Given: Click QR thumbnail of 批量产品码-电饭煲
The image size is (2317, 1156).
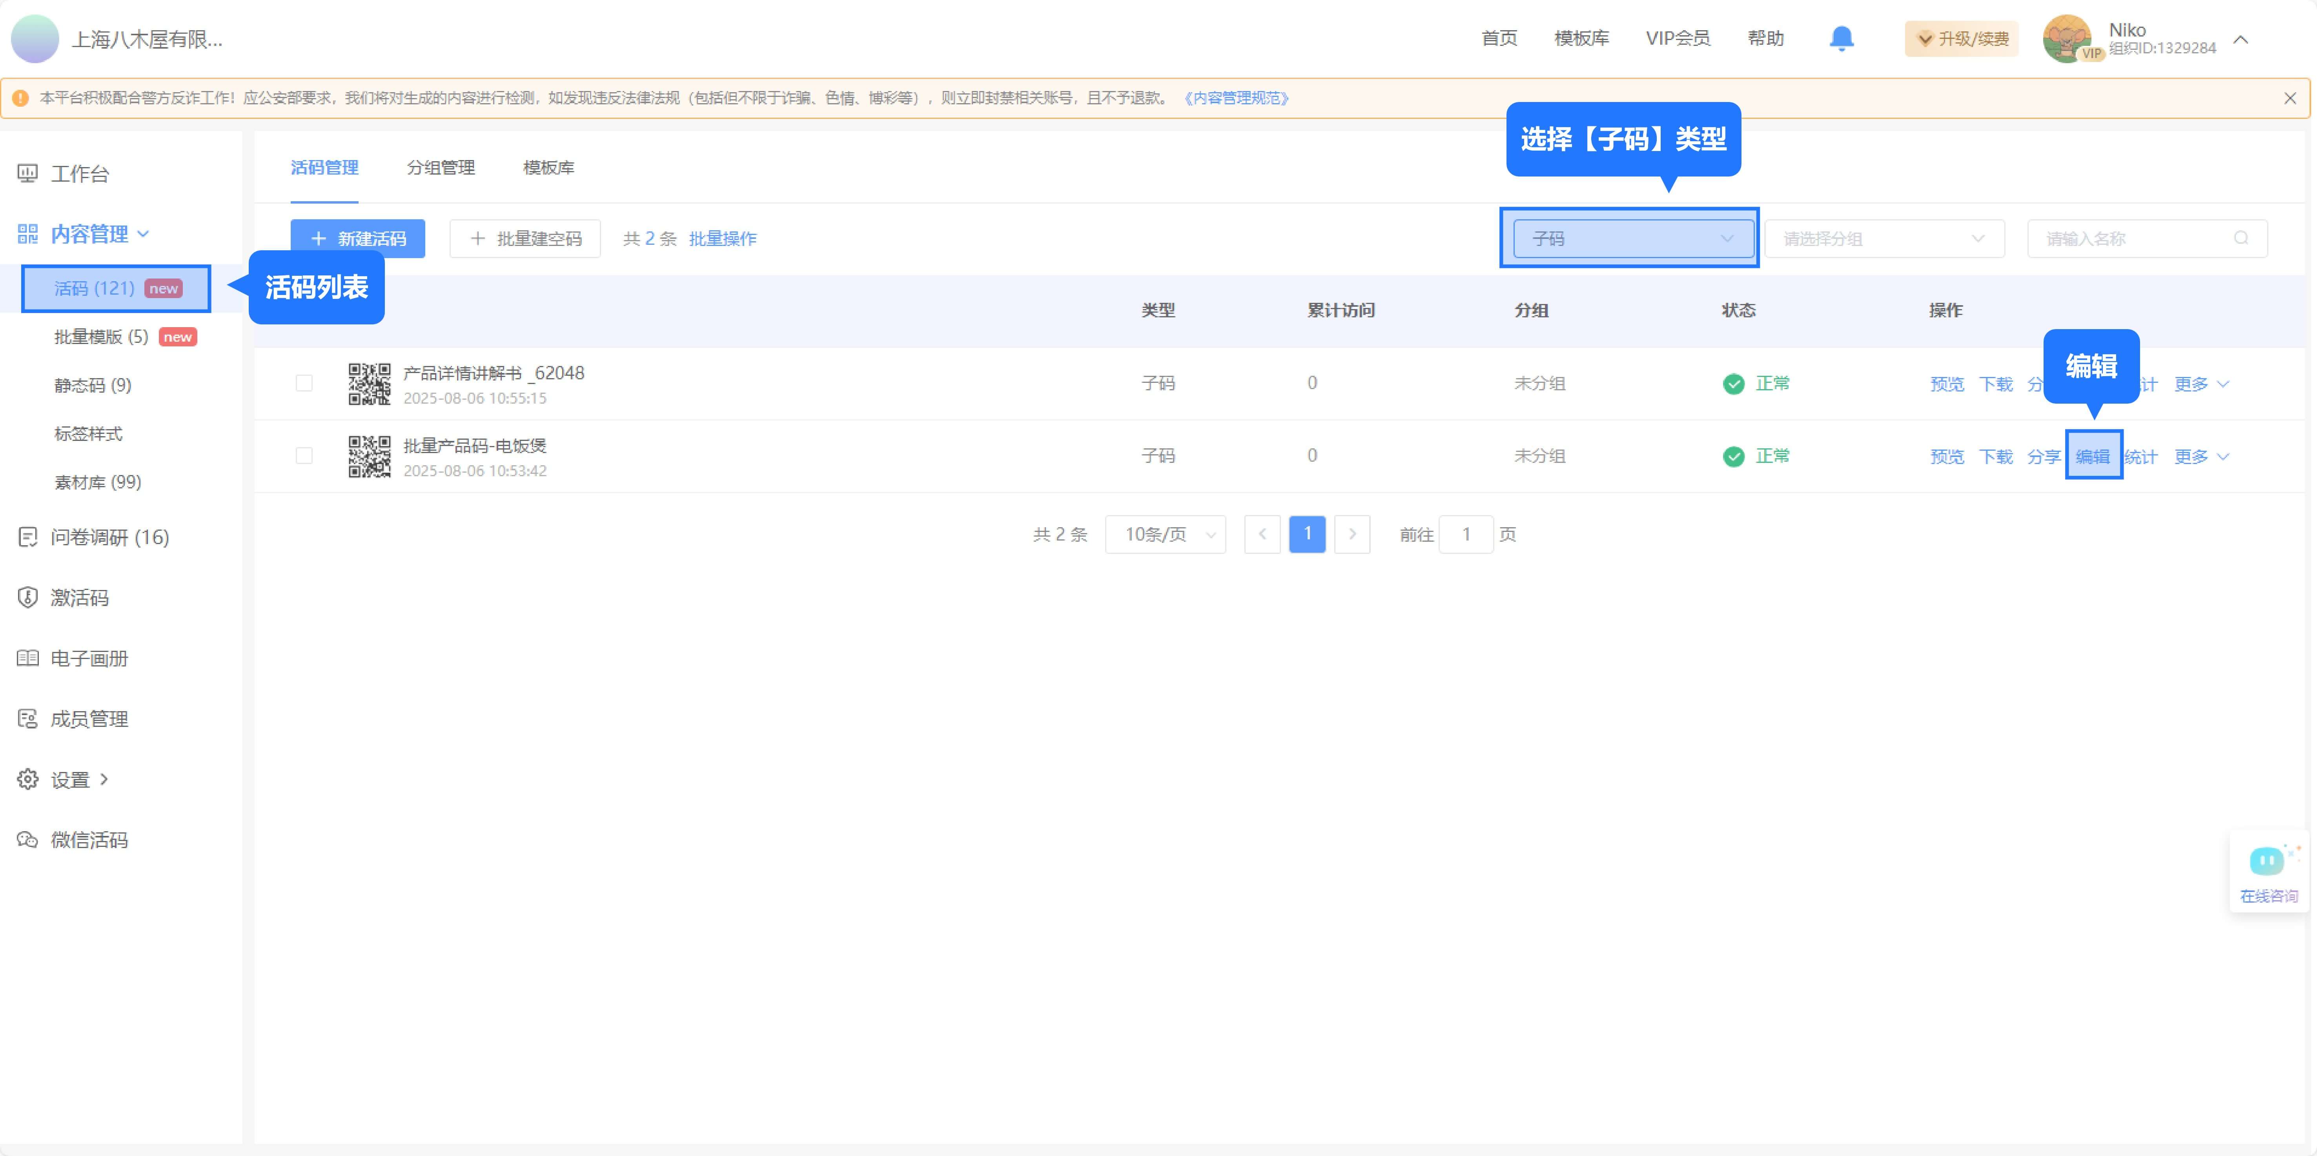Looking at the screenshot, I should pyautogui.click(x=369, y=456).
